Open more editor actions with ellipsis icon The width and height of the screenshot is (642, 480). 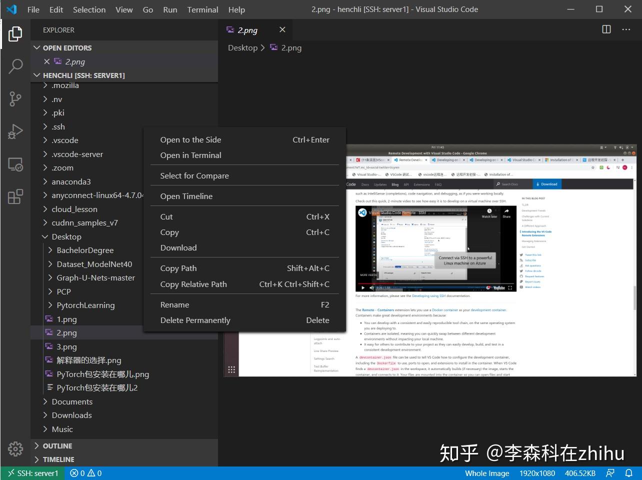(625, 29)
